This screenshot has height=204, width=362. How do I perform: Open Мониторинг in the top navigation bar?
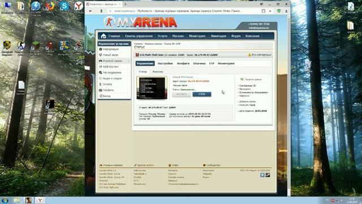pyautogui.click(x=197, y=36)
